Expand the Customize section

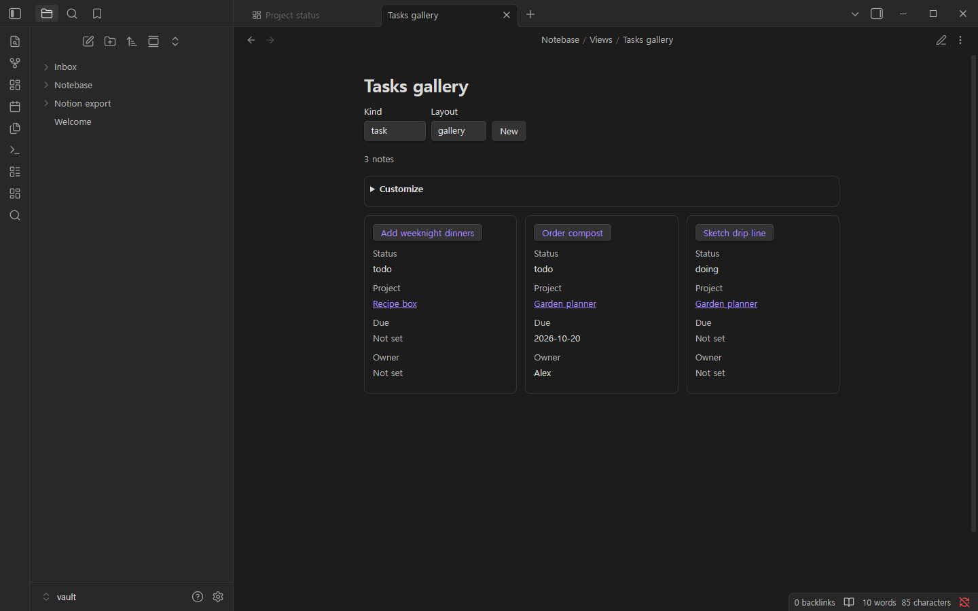[x=397, y=189]
